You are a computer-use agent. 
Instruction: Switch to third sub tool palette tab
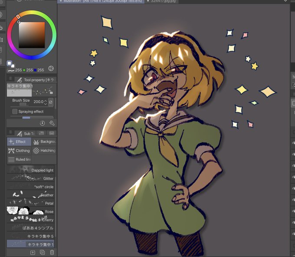(x=51, y=133)
